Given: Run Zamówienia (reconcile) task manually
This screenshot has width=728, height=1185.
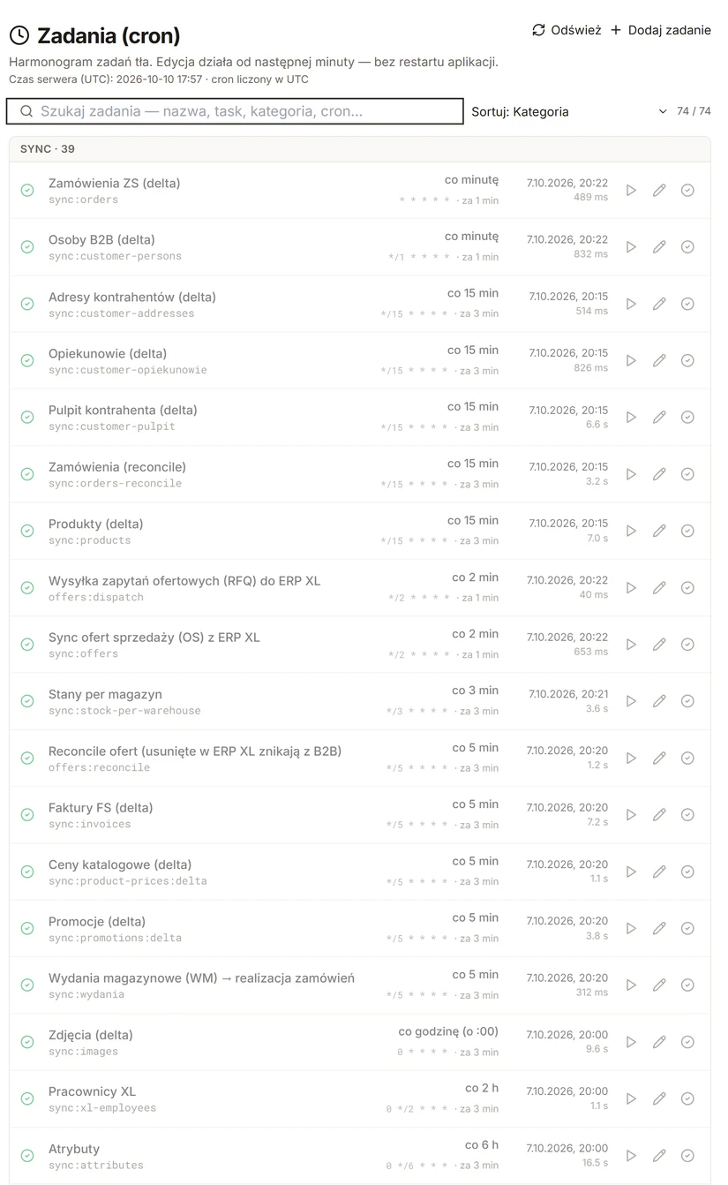Looking at the screenshot, I should point(631,474).
